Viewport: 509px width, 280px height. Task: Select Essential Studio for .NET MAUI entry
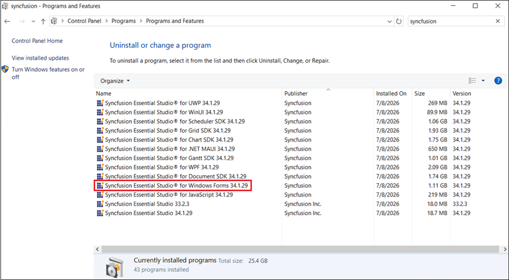[170, 149]
